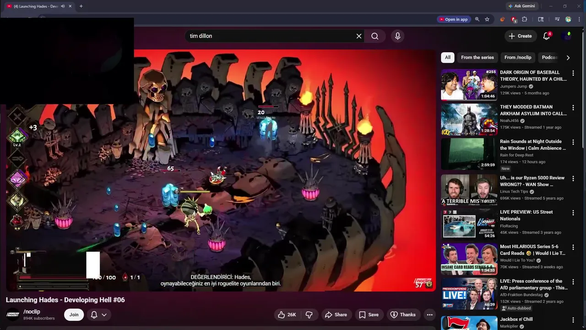The width and height of the screenshot is (586, 330).
Task: Open options for Most Hilarious Card Reads video
Action: [x=573, y=247]
